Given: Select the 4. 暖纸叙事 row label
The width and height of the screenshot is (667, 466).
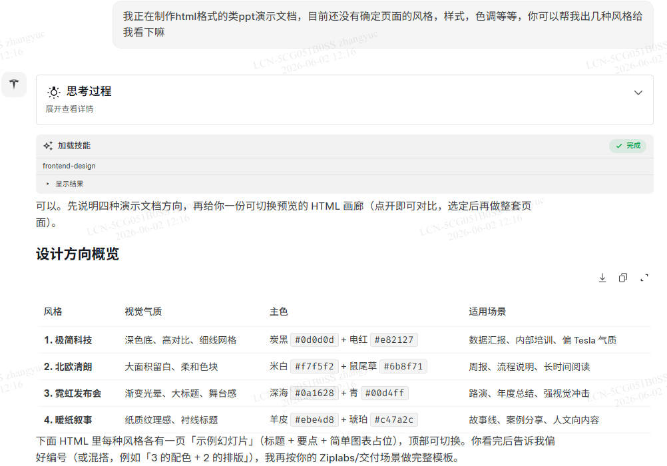Looking at the screenshot, I should coord(68,420).
